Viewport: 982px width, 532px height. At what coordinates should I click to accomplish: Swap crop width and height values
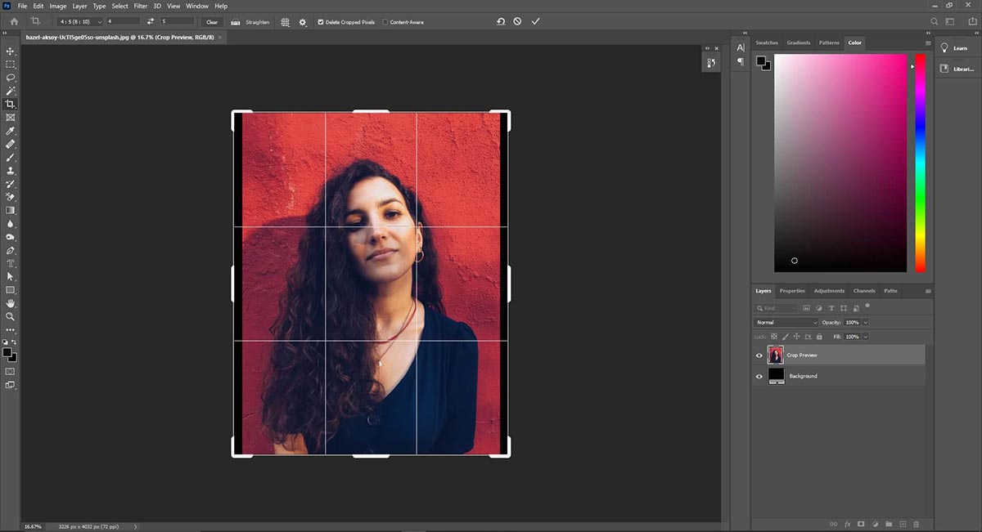(x=151, y=21)
